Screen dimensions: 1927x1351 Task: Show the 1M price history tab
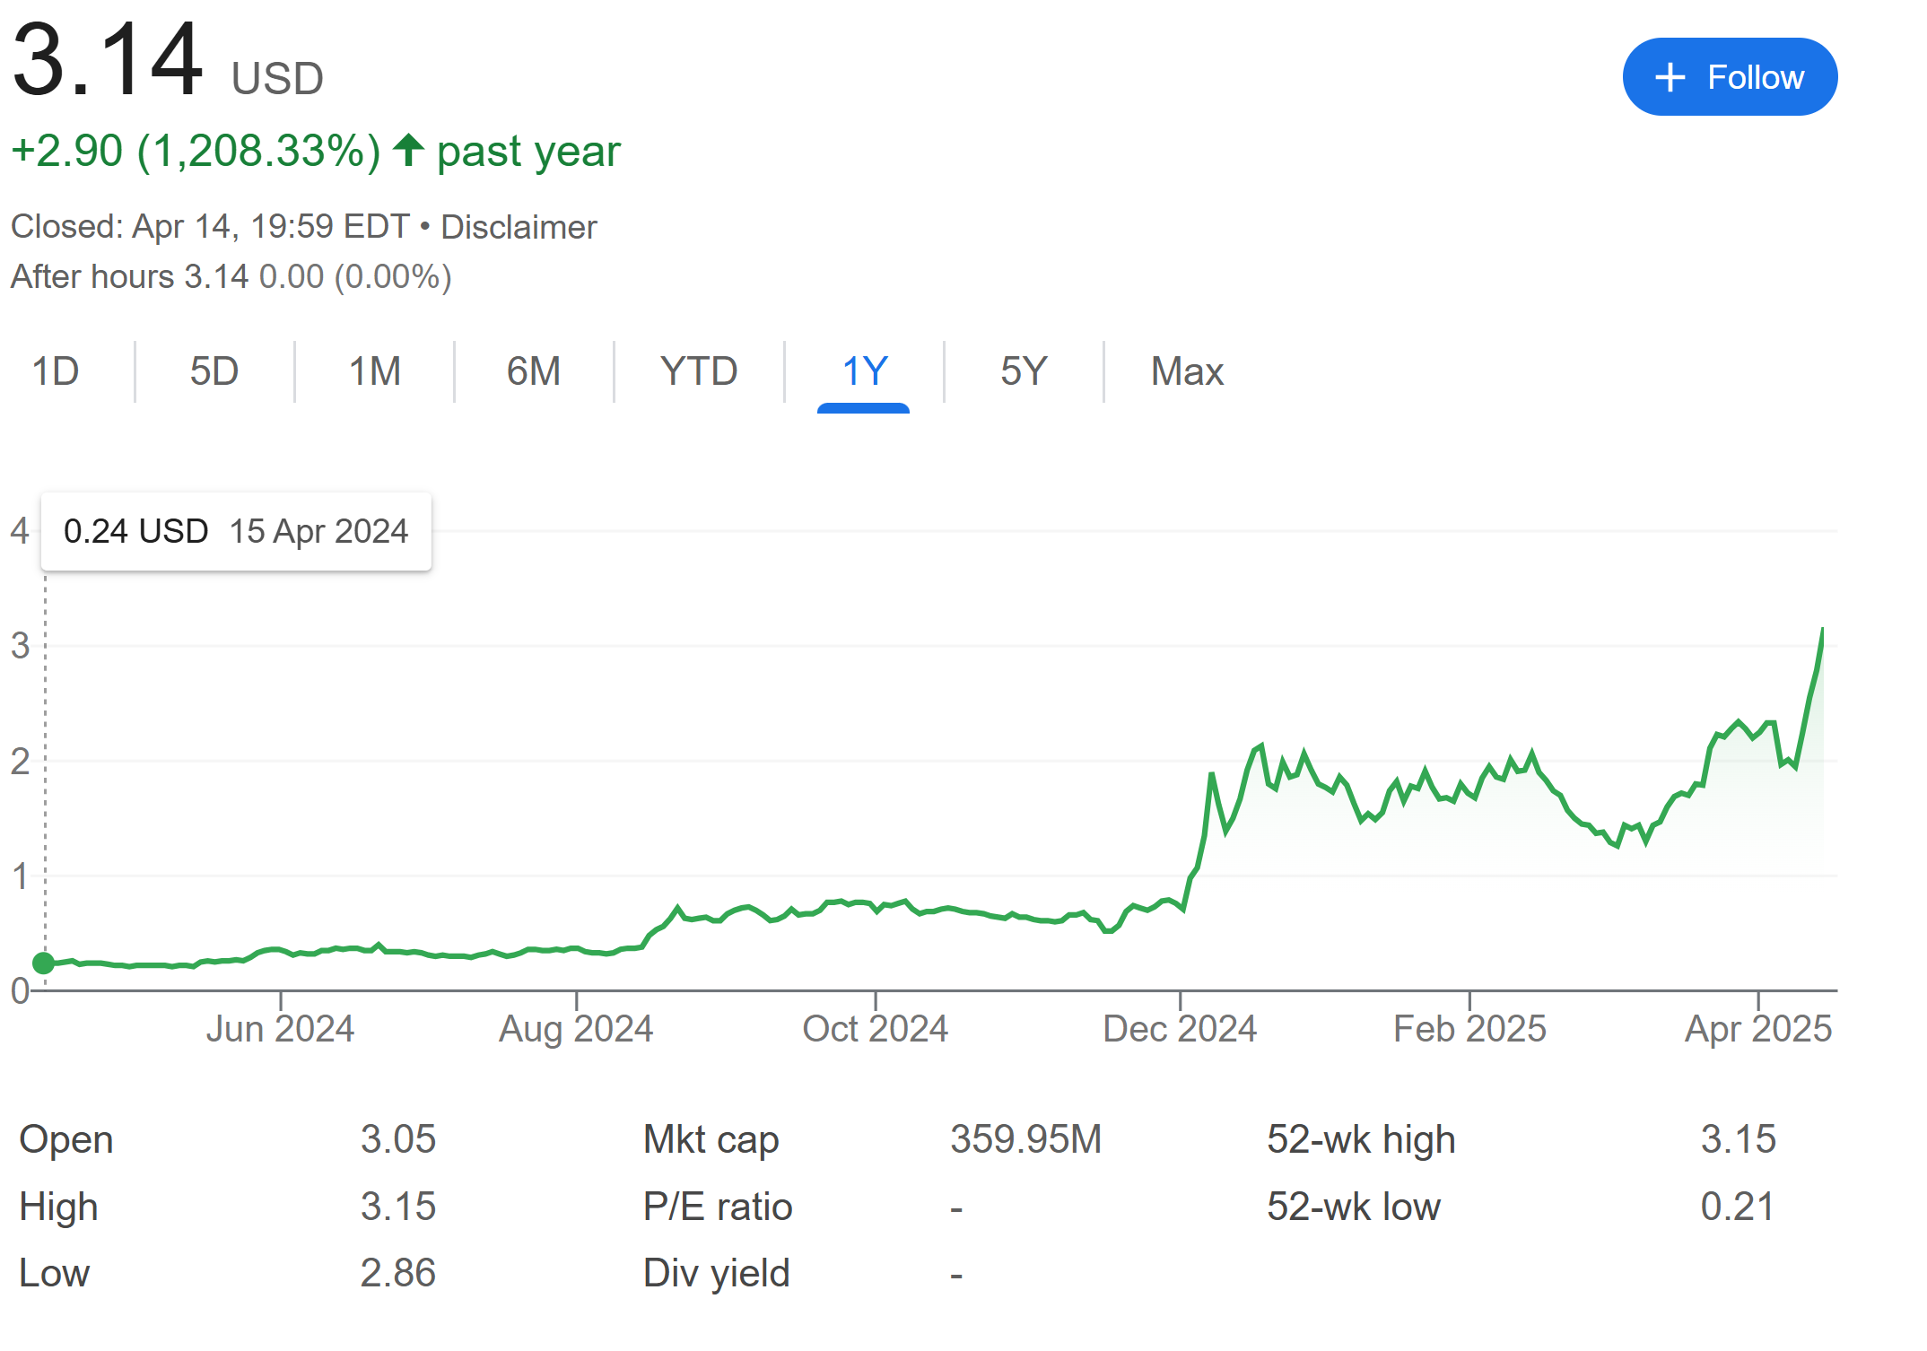coord(374,371)
